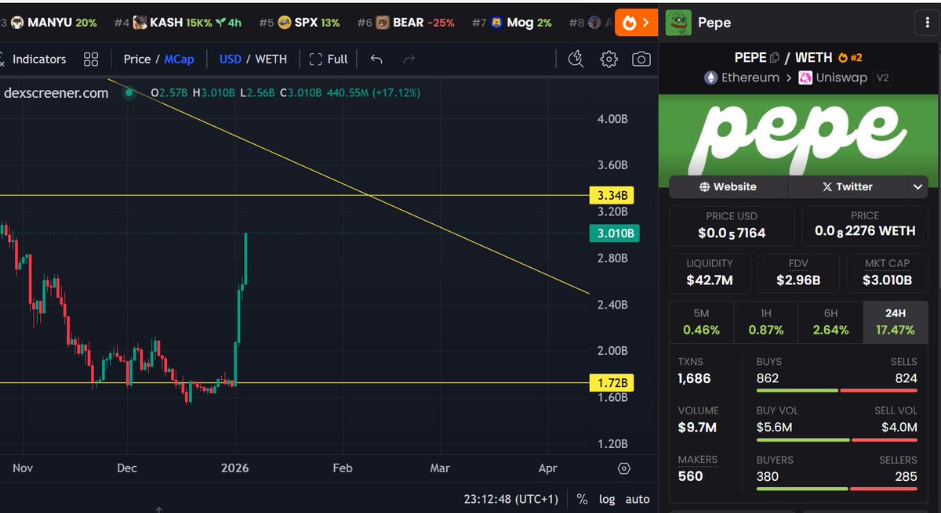Select the 1H timeframe tab
Image resolution: width=941 pixels, height=513 pixels.
click(x=766, y=322)
